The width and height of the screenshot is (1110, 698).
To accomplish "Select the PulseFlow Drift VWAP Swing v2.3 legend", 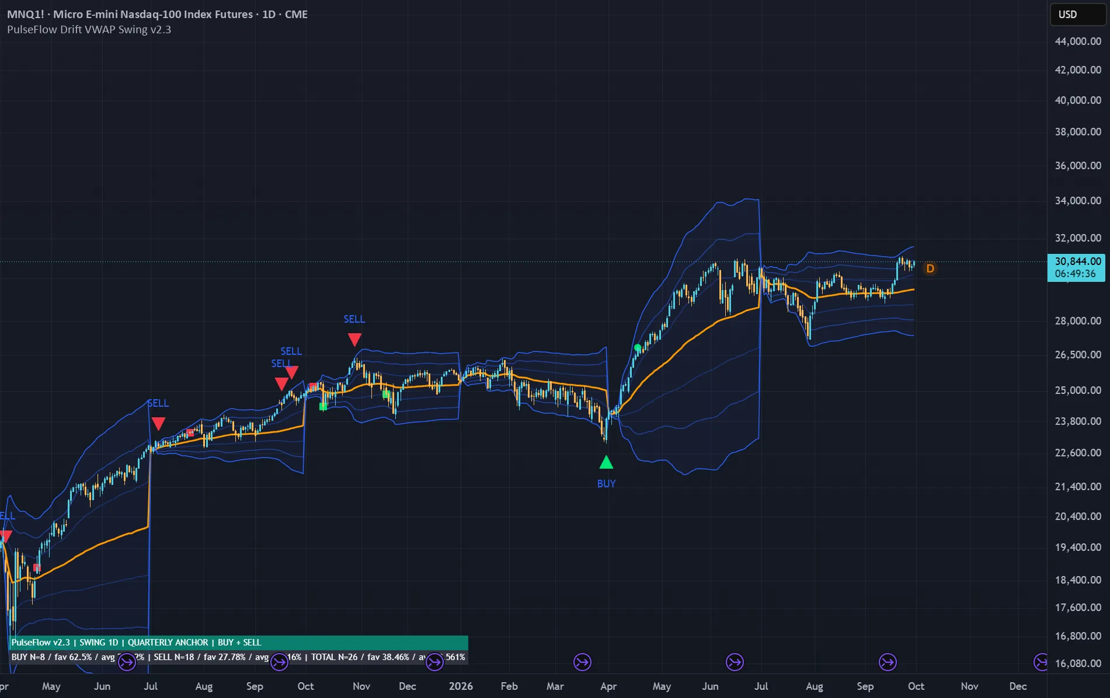I will 89,30.
